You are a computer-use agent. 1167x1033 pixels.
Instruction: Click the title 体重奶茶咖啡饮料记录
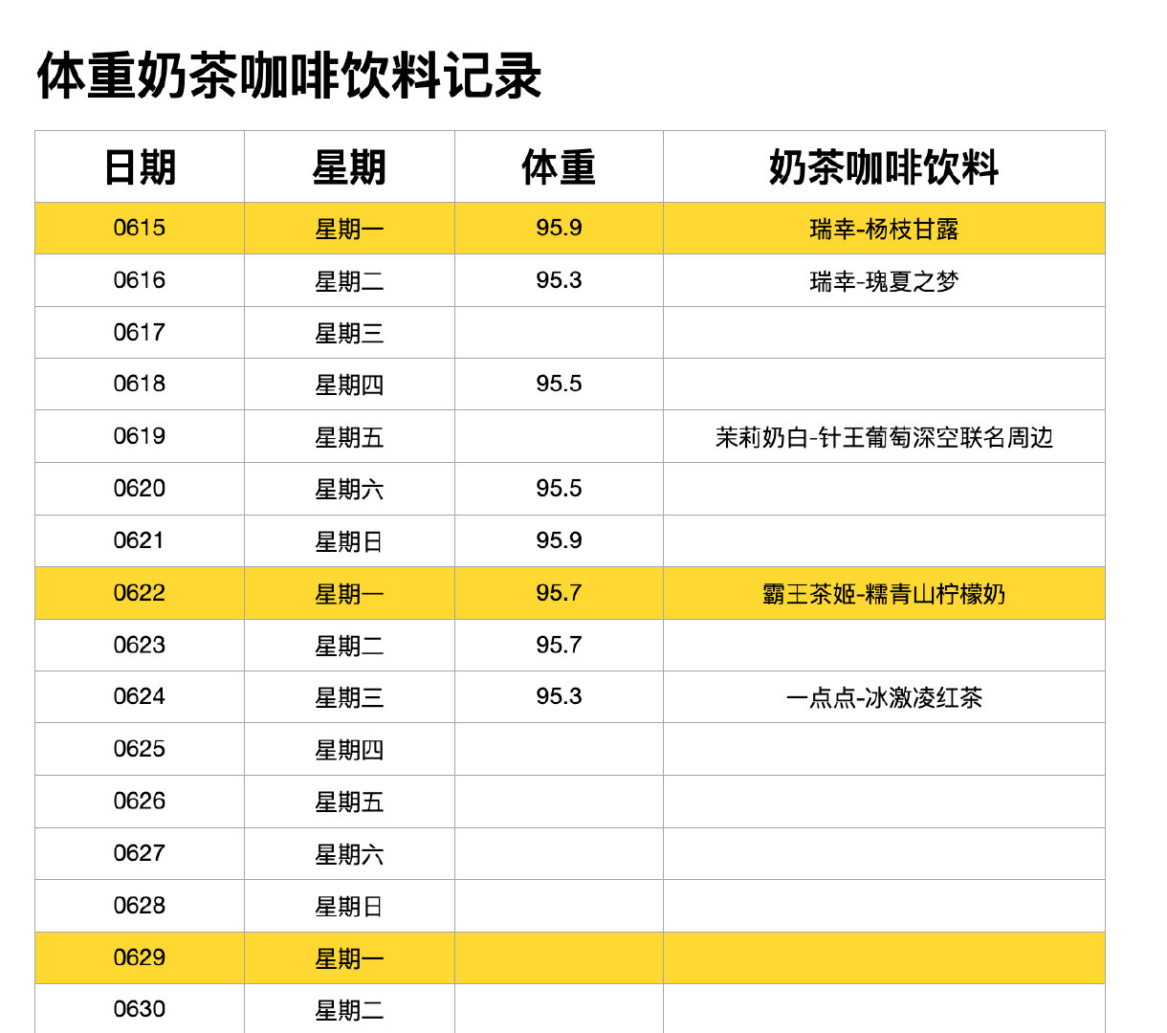[290, 77]
